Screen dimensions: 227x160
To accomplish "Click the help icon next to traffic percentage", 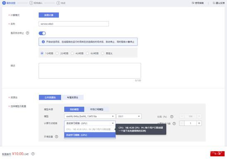I will pos(171,117).
